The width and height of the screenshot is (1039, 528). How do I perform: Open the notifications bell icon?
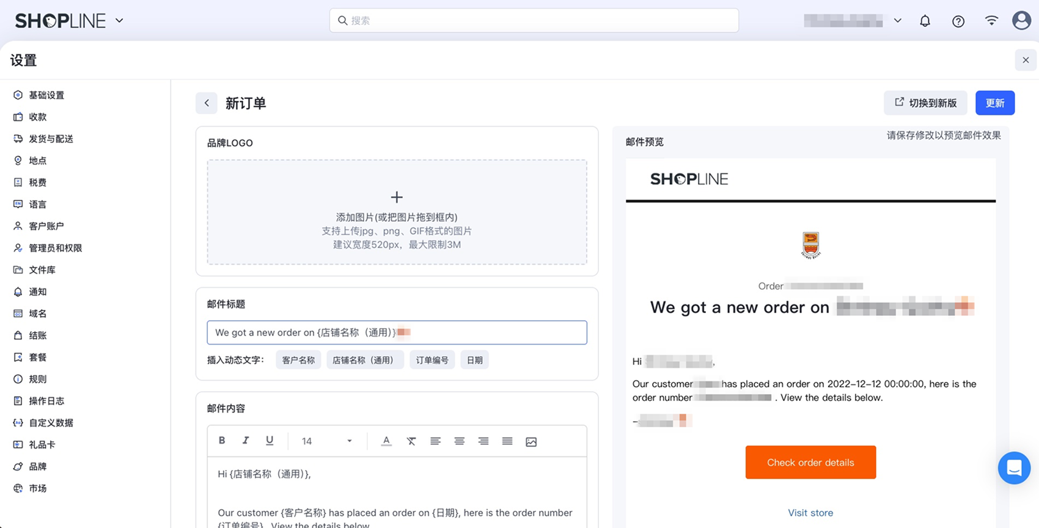[x=925, y=21]
